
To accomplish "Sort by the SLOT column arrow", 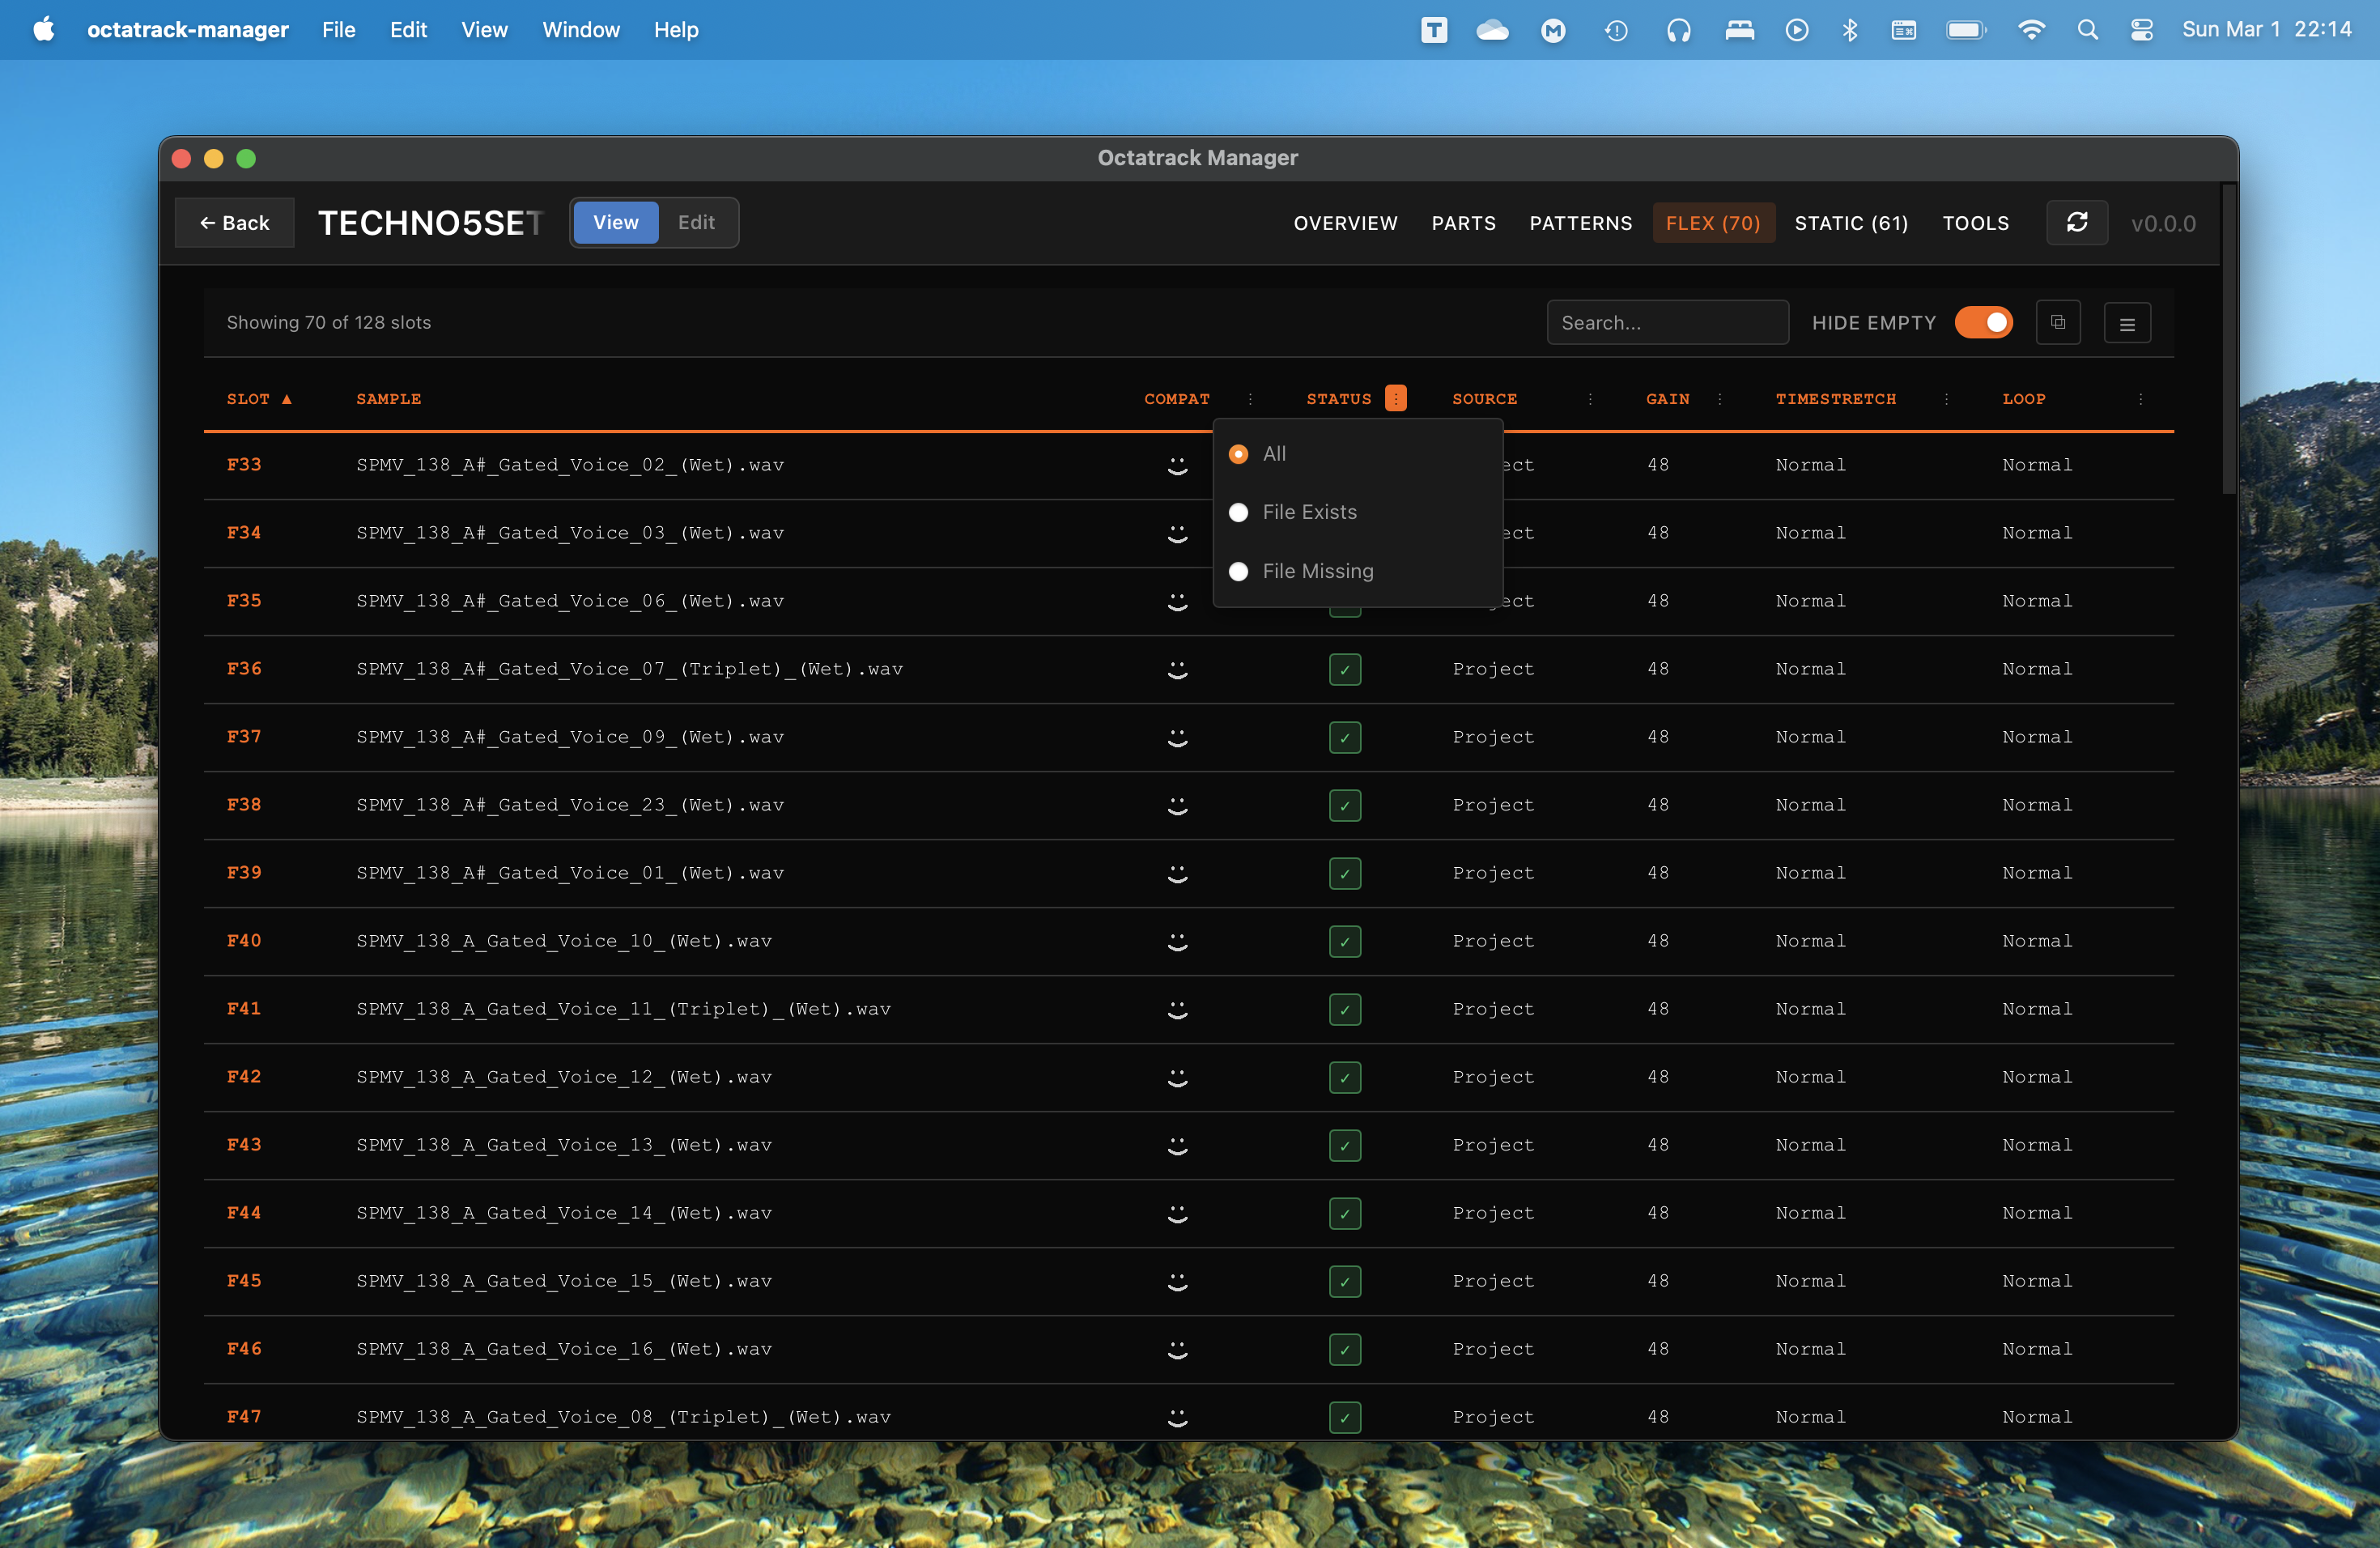I will pos(287,398).
